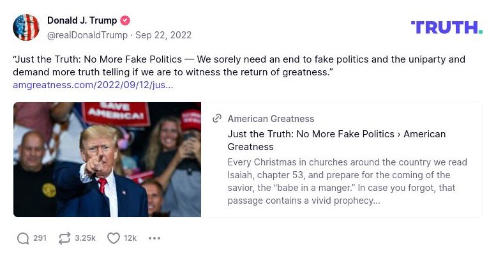496x258 pixels.
Task: Open the profile avatar picture
Action: (x=26, y=27)
